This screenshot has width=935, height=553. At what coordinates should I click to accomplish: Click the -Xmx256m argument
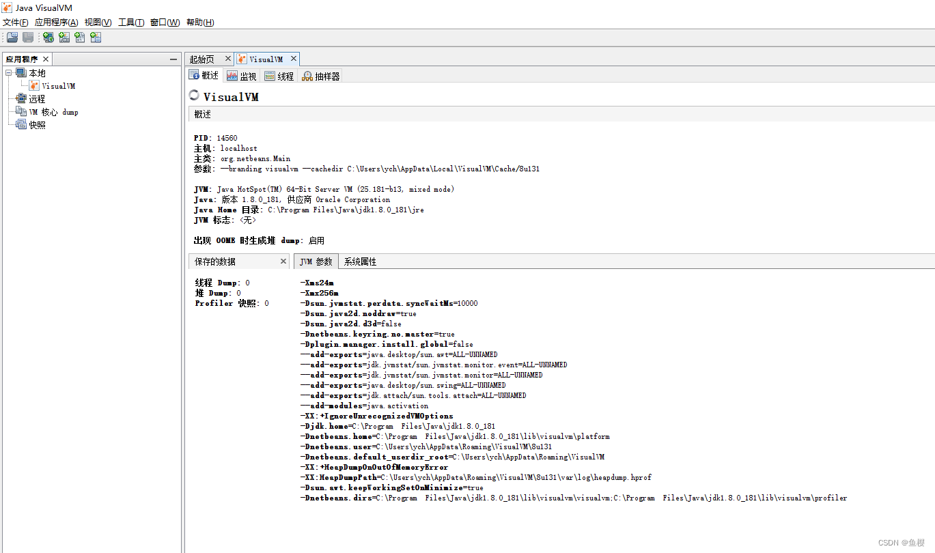[319, 293]
